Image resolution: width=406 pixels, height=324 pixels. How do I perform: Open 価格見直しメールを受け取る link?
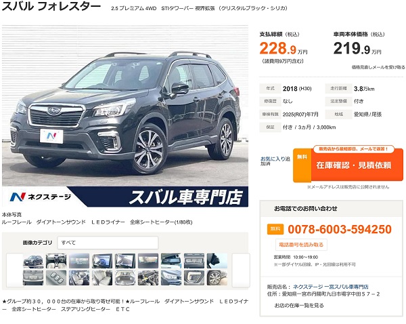pyautogui.click(x=378, y=67)
